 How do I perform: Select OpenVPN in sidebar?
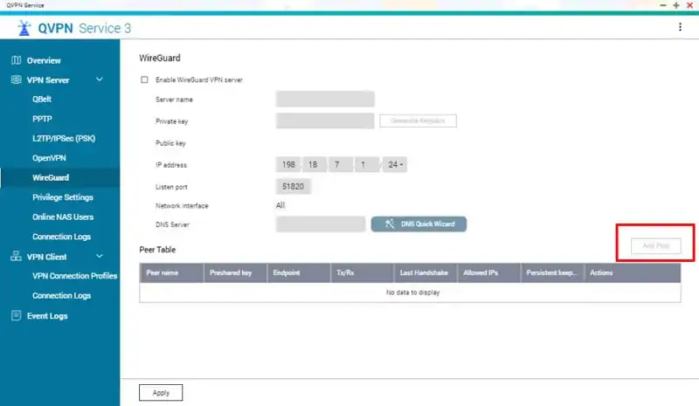[49, 158]
